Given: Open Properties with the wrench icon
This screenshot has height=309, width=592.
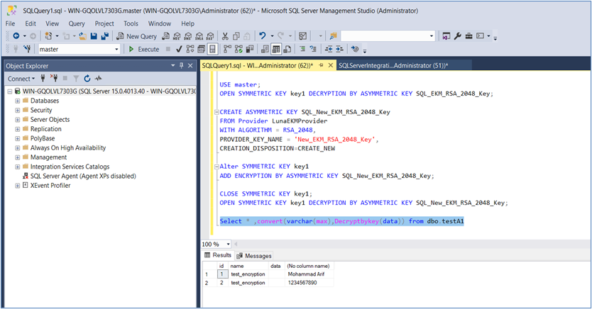Looking at the screenshot, I should [x=458, y=36].
